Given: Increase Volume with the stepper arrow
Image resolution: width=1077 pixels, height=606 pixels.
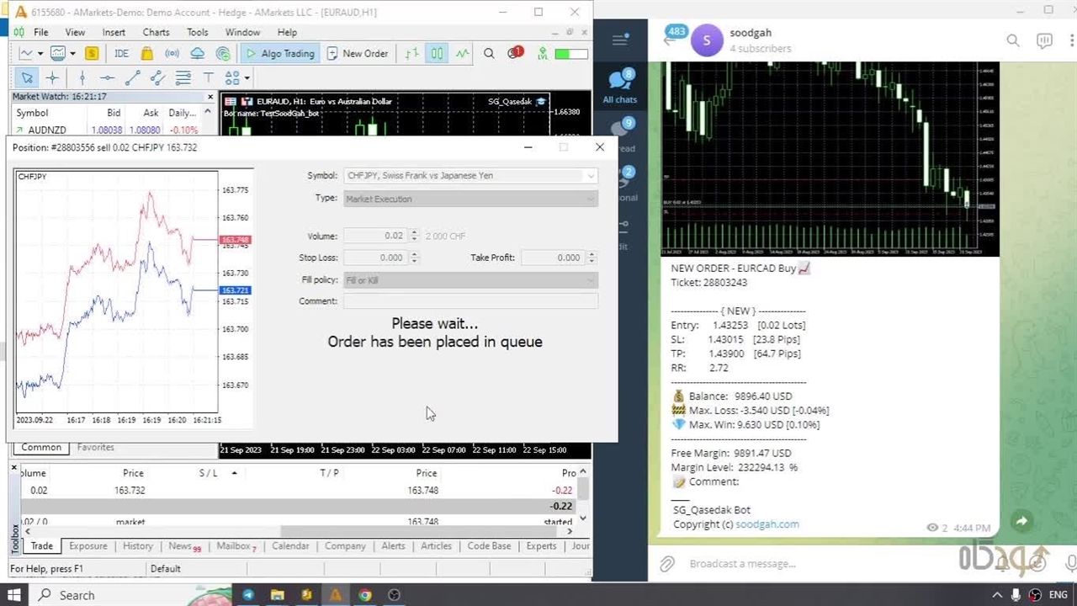Looking at the screenshot, I should point(414,233).
